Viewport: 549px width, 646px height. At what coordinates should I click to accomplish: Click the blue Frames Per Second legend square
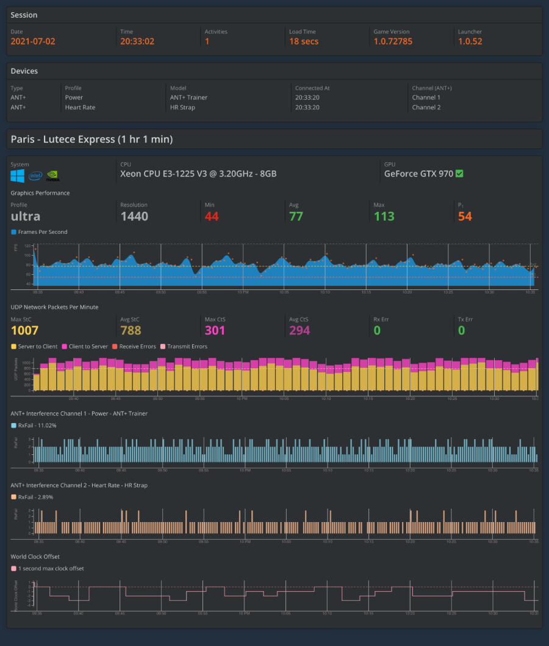(x=13, y=232)
